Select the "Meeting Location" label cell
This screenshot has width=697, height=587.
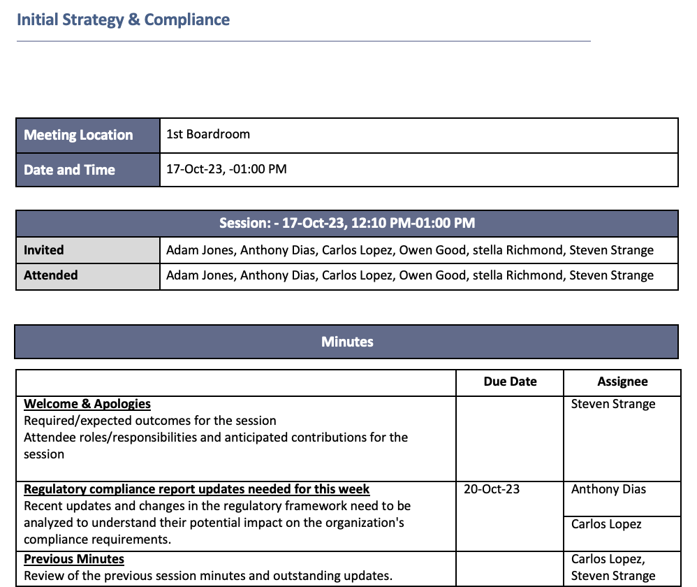(x=78, y=136)
